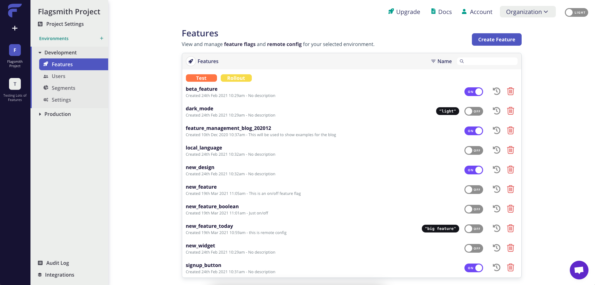Open the Users section in the sidebar
Screen dimensions: 595x285
(x=58, y=76)
